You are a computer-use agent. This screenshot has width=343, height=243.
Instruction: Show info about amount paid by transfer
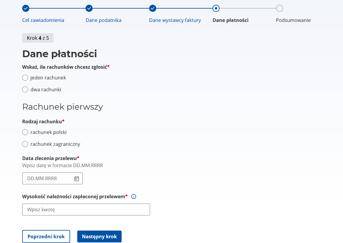pos(134,196)
